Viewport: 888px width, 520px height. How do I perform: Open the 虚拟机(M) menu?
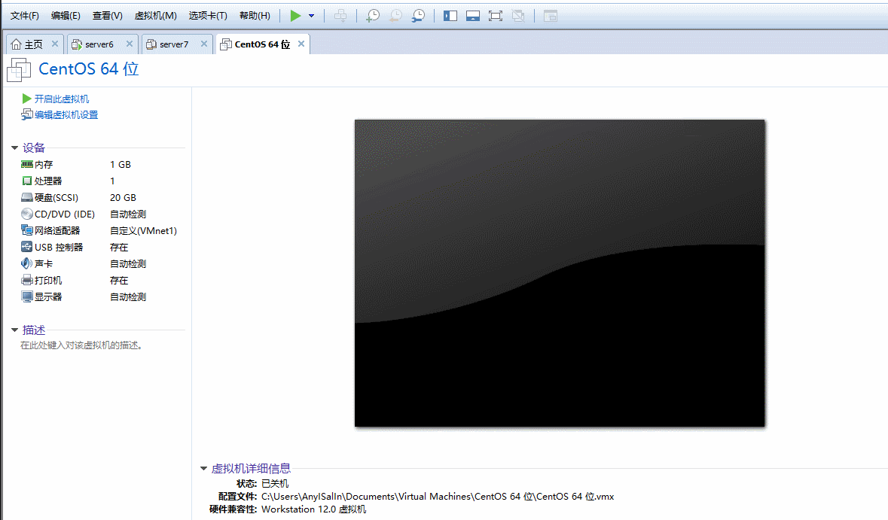click(156, 16)
